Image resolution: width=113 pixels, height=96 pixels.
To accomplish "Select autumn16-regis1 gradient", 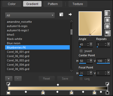I will tap(37, 30).
